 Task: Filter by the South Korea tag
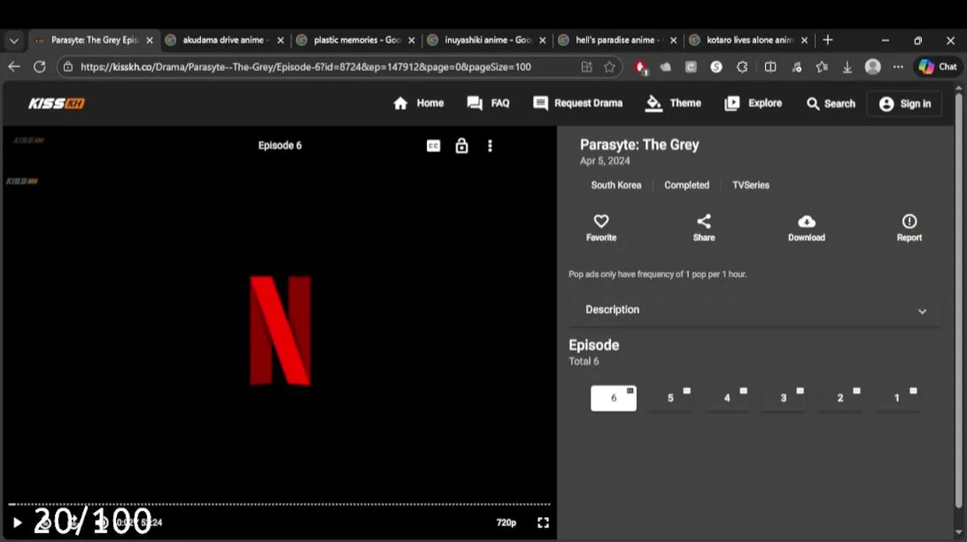(x=616, y=185)
